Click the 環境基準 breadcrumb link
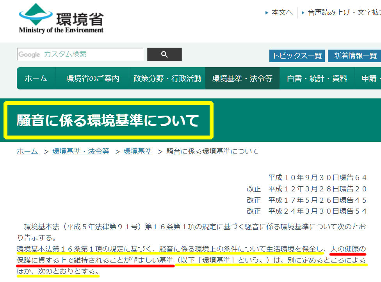Screen dimensions: 381x282 [x=138, y=152]
